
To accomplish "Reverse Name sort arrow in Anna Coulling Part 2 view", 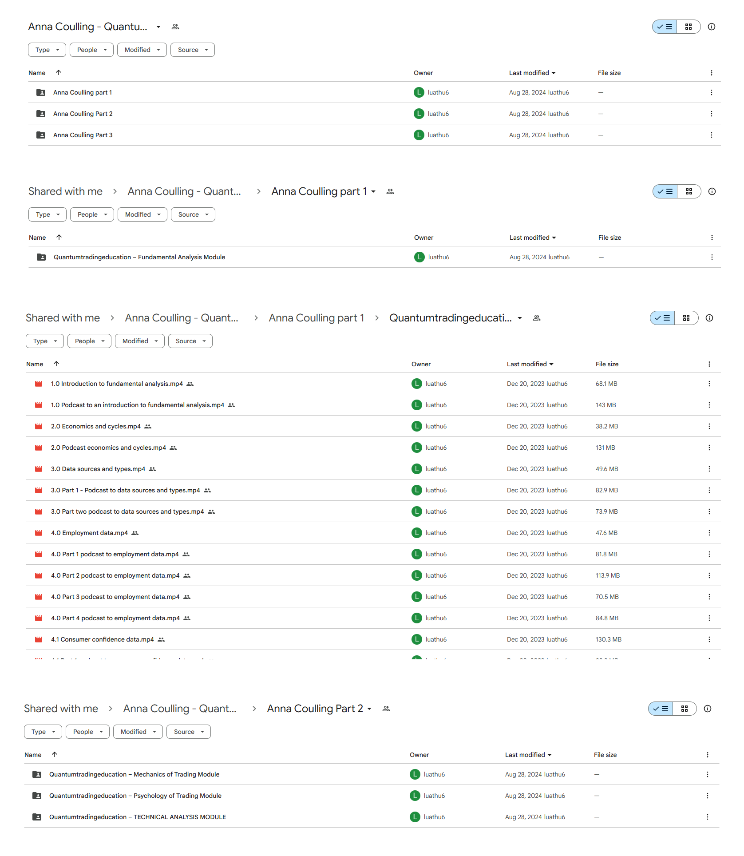I will click(55, 754).
